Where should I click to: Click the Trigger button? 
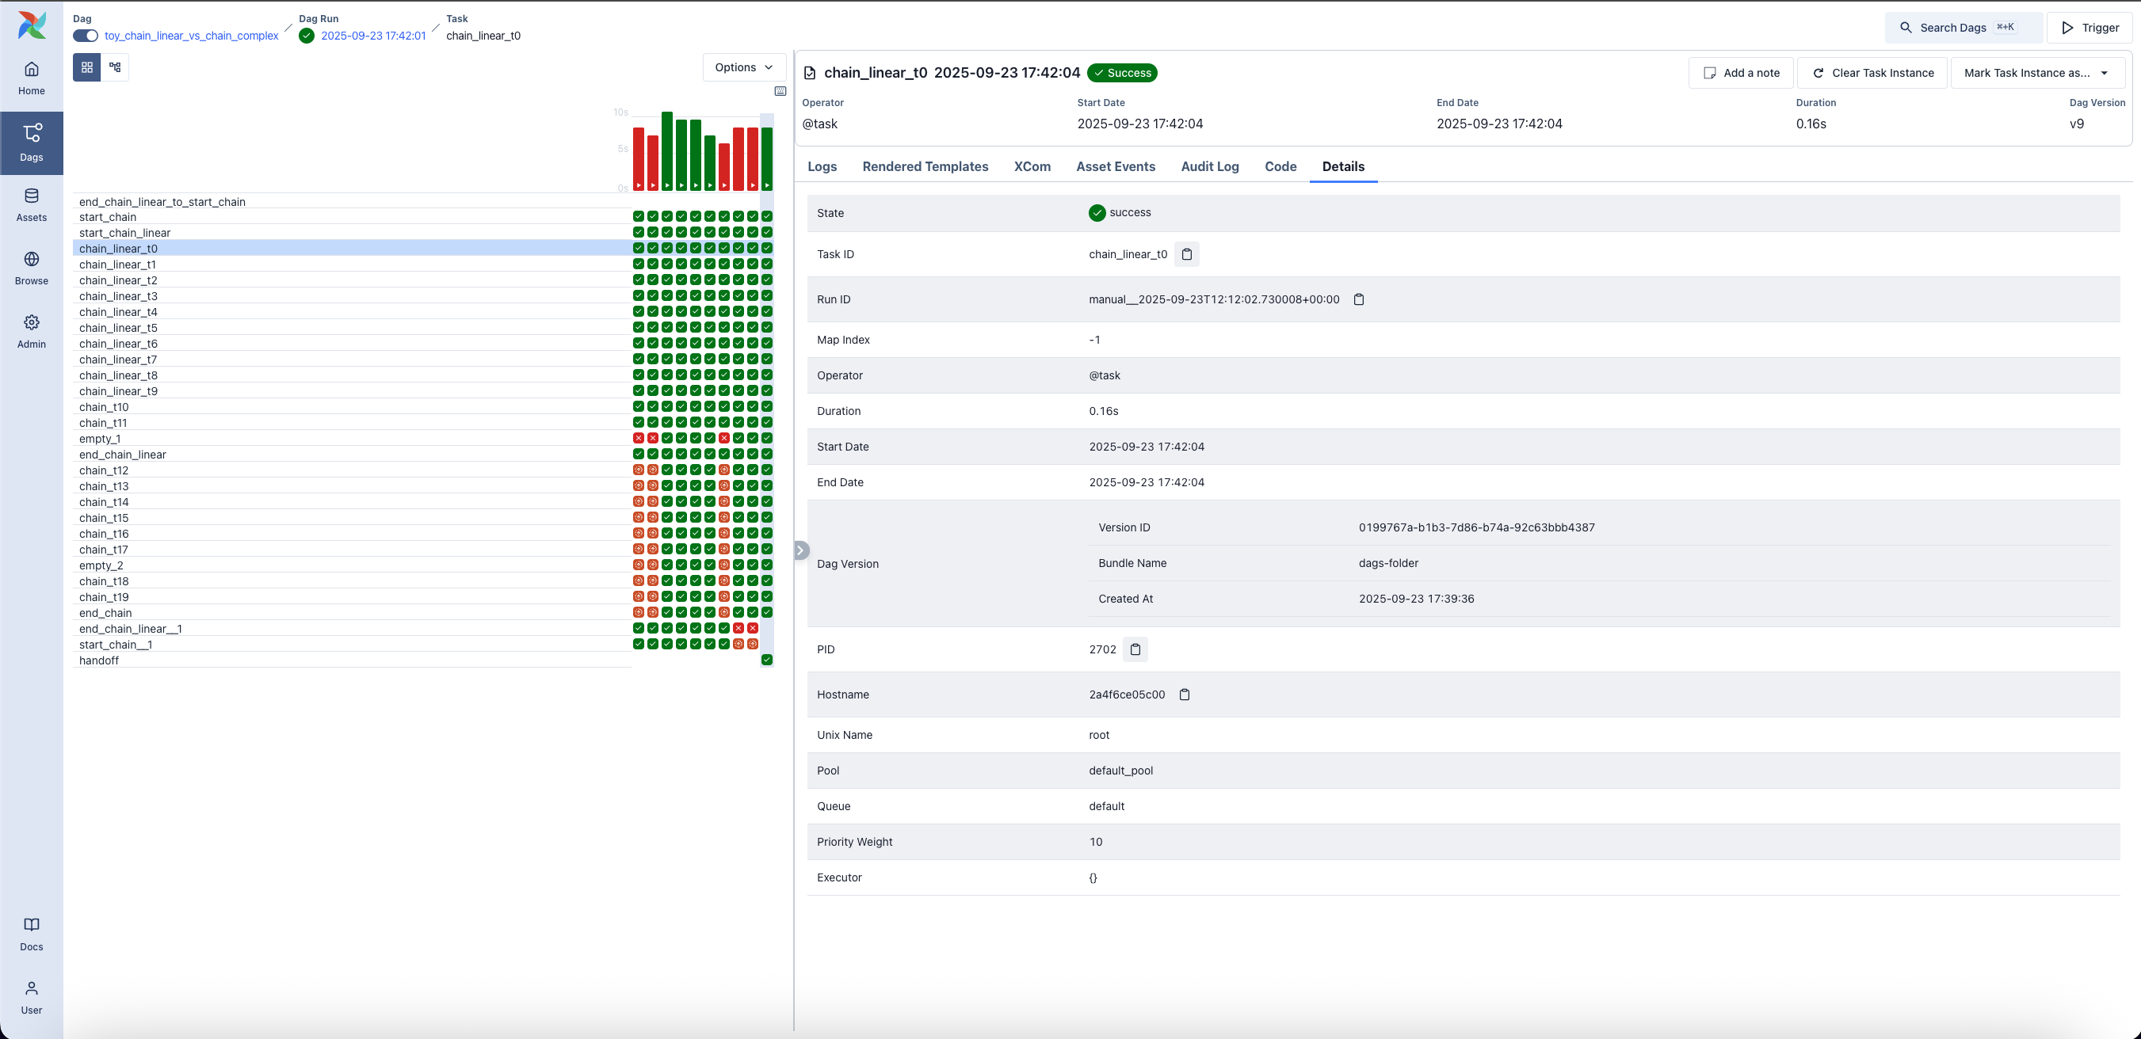[2090, 27]
